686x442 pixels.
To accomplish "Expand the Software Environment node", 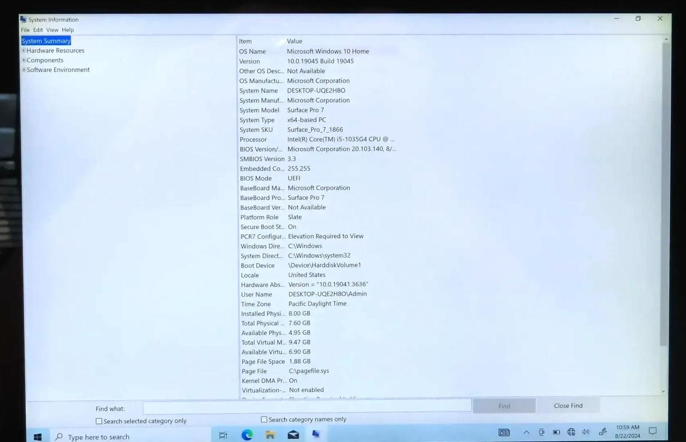I will (x=24, y=69).
